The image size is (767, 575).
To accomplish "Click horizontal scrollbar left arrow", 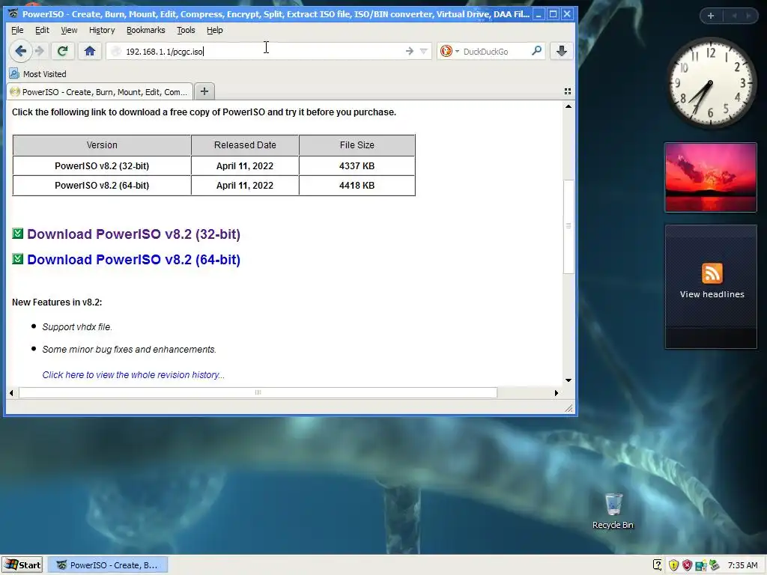I will [x=11, y=392].
